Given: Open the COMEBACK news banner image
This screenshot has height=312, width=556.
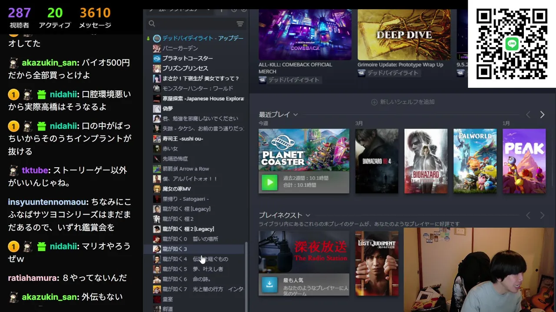Looking at the screenshot, I should pyautogui.click(x=305, y=35).
